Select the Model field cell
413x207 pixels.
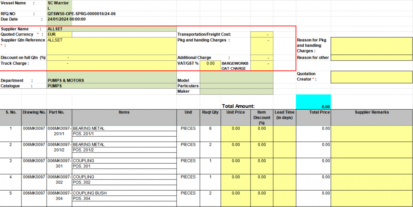tap(236, 80)
